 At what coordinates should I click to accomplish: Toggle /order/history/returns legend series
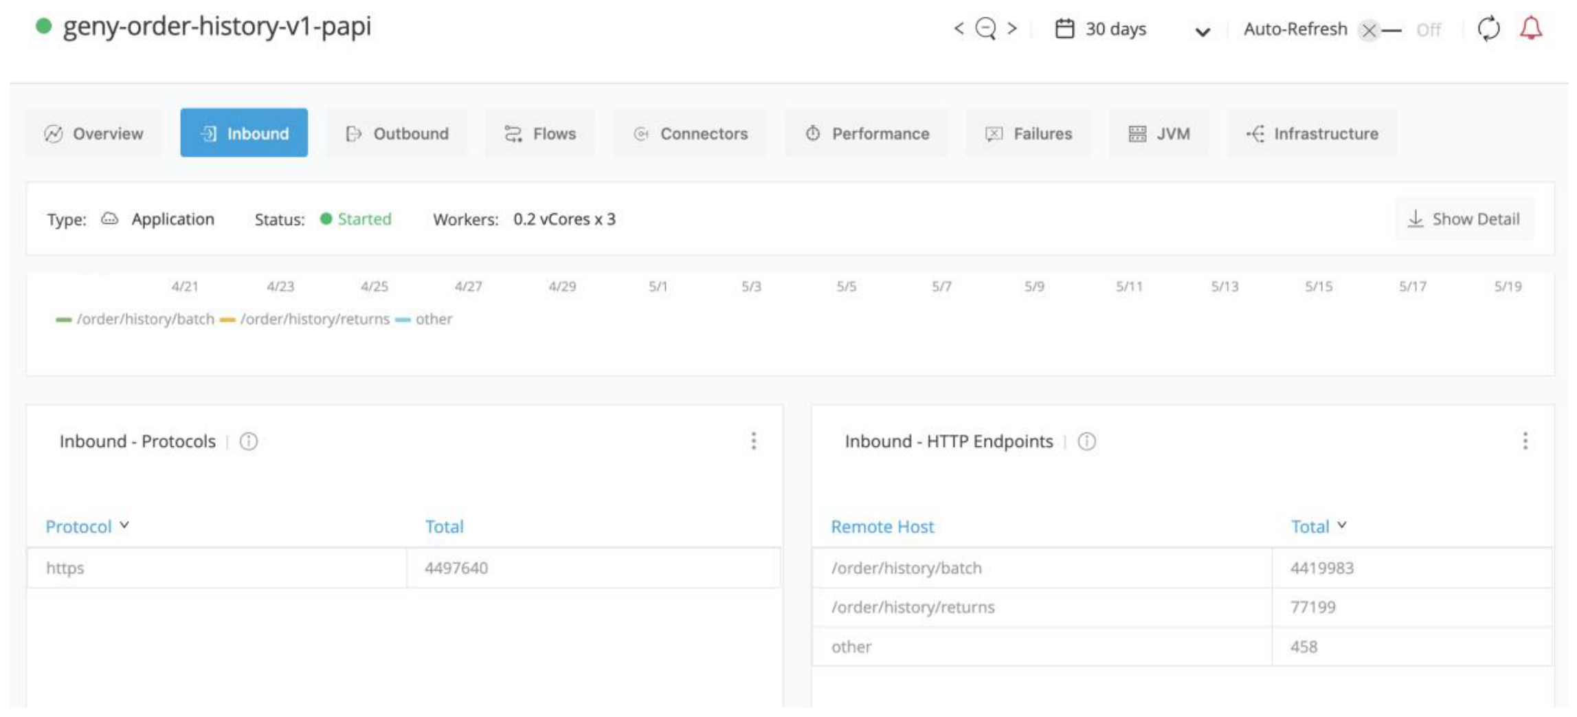[x=305, y=319]
